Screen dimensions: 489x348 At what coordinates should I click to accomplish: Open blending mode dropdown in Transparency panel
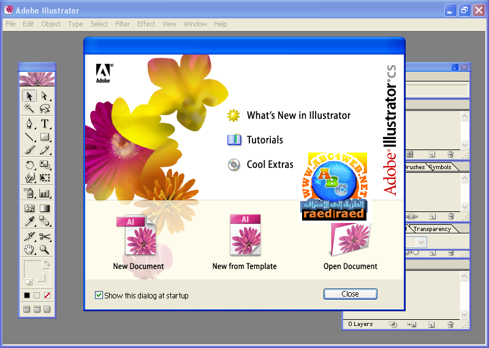point(422,242)
